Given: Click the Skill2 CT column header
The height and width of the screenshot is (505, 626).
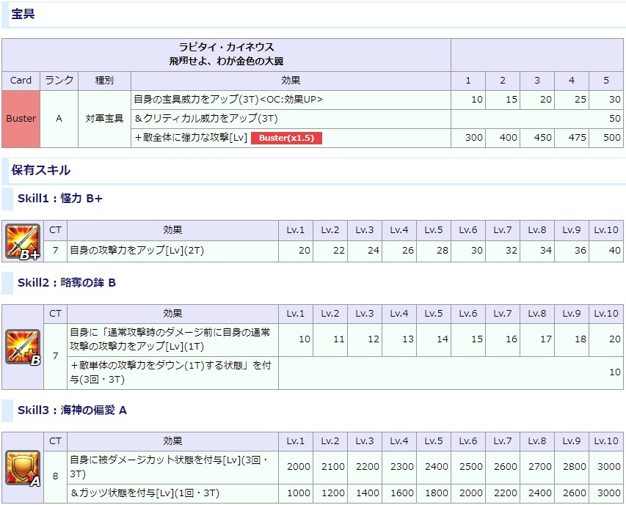Looking at the screenshot, I should click(55, 314).
